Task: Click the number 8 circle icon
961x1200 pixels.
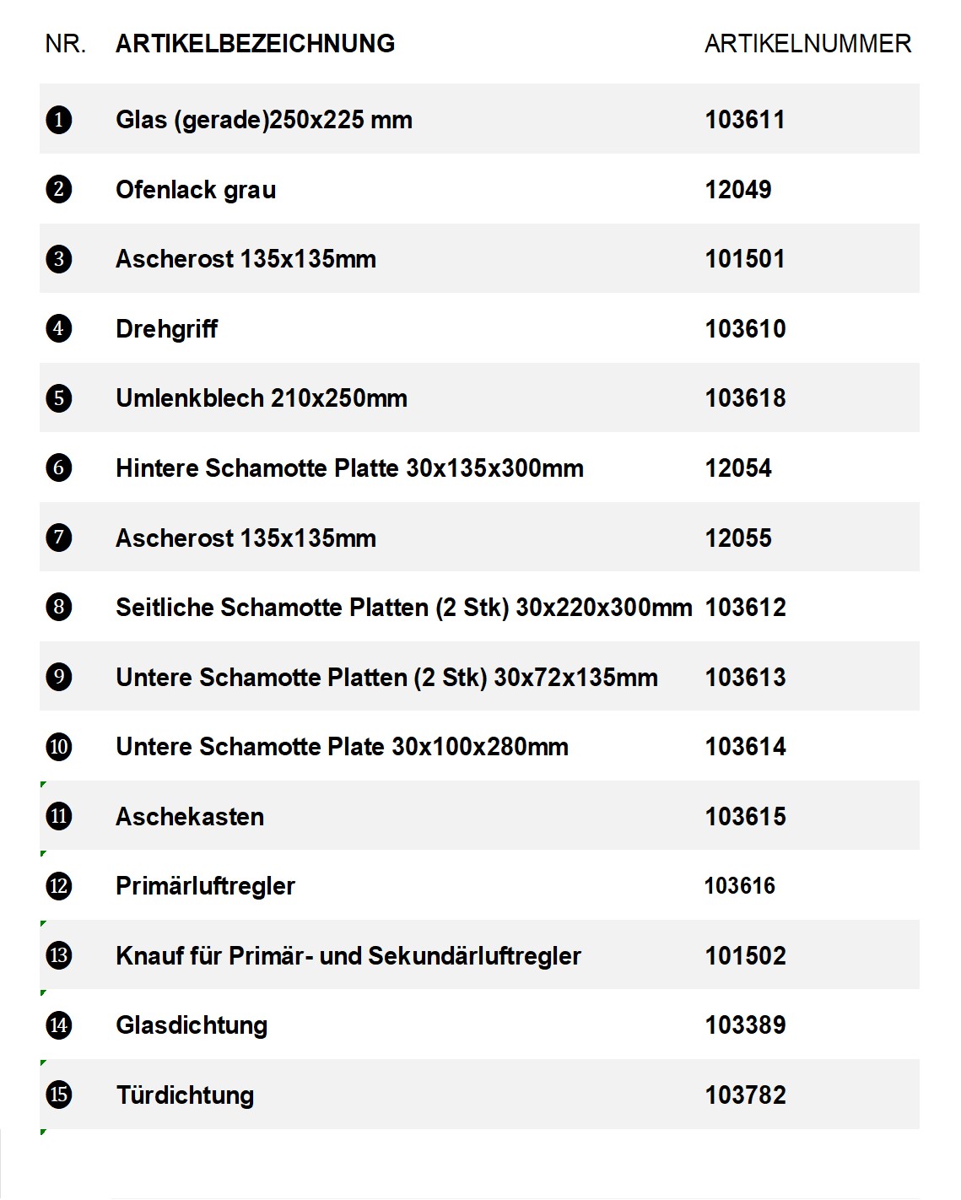Action: (x=58, y=607)
